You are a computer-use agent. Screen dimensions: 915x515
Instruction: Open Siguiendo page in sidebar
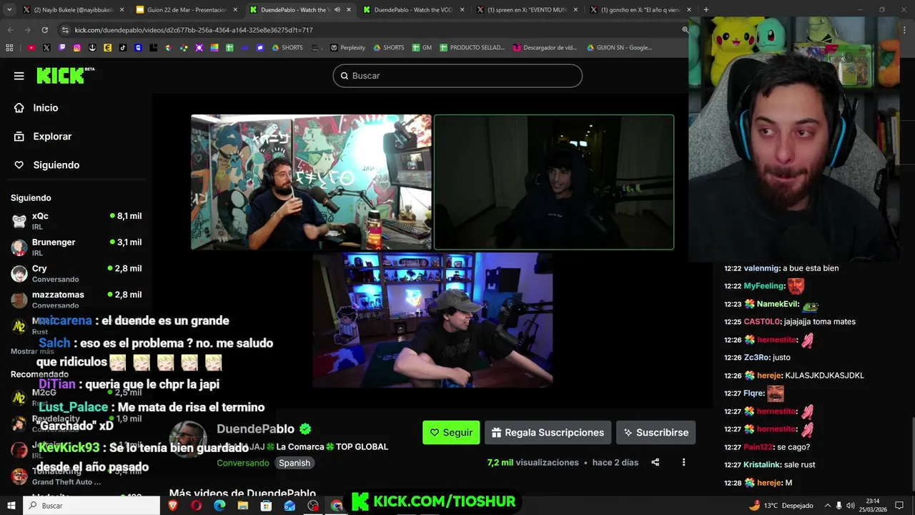(56, 165)
